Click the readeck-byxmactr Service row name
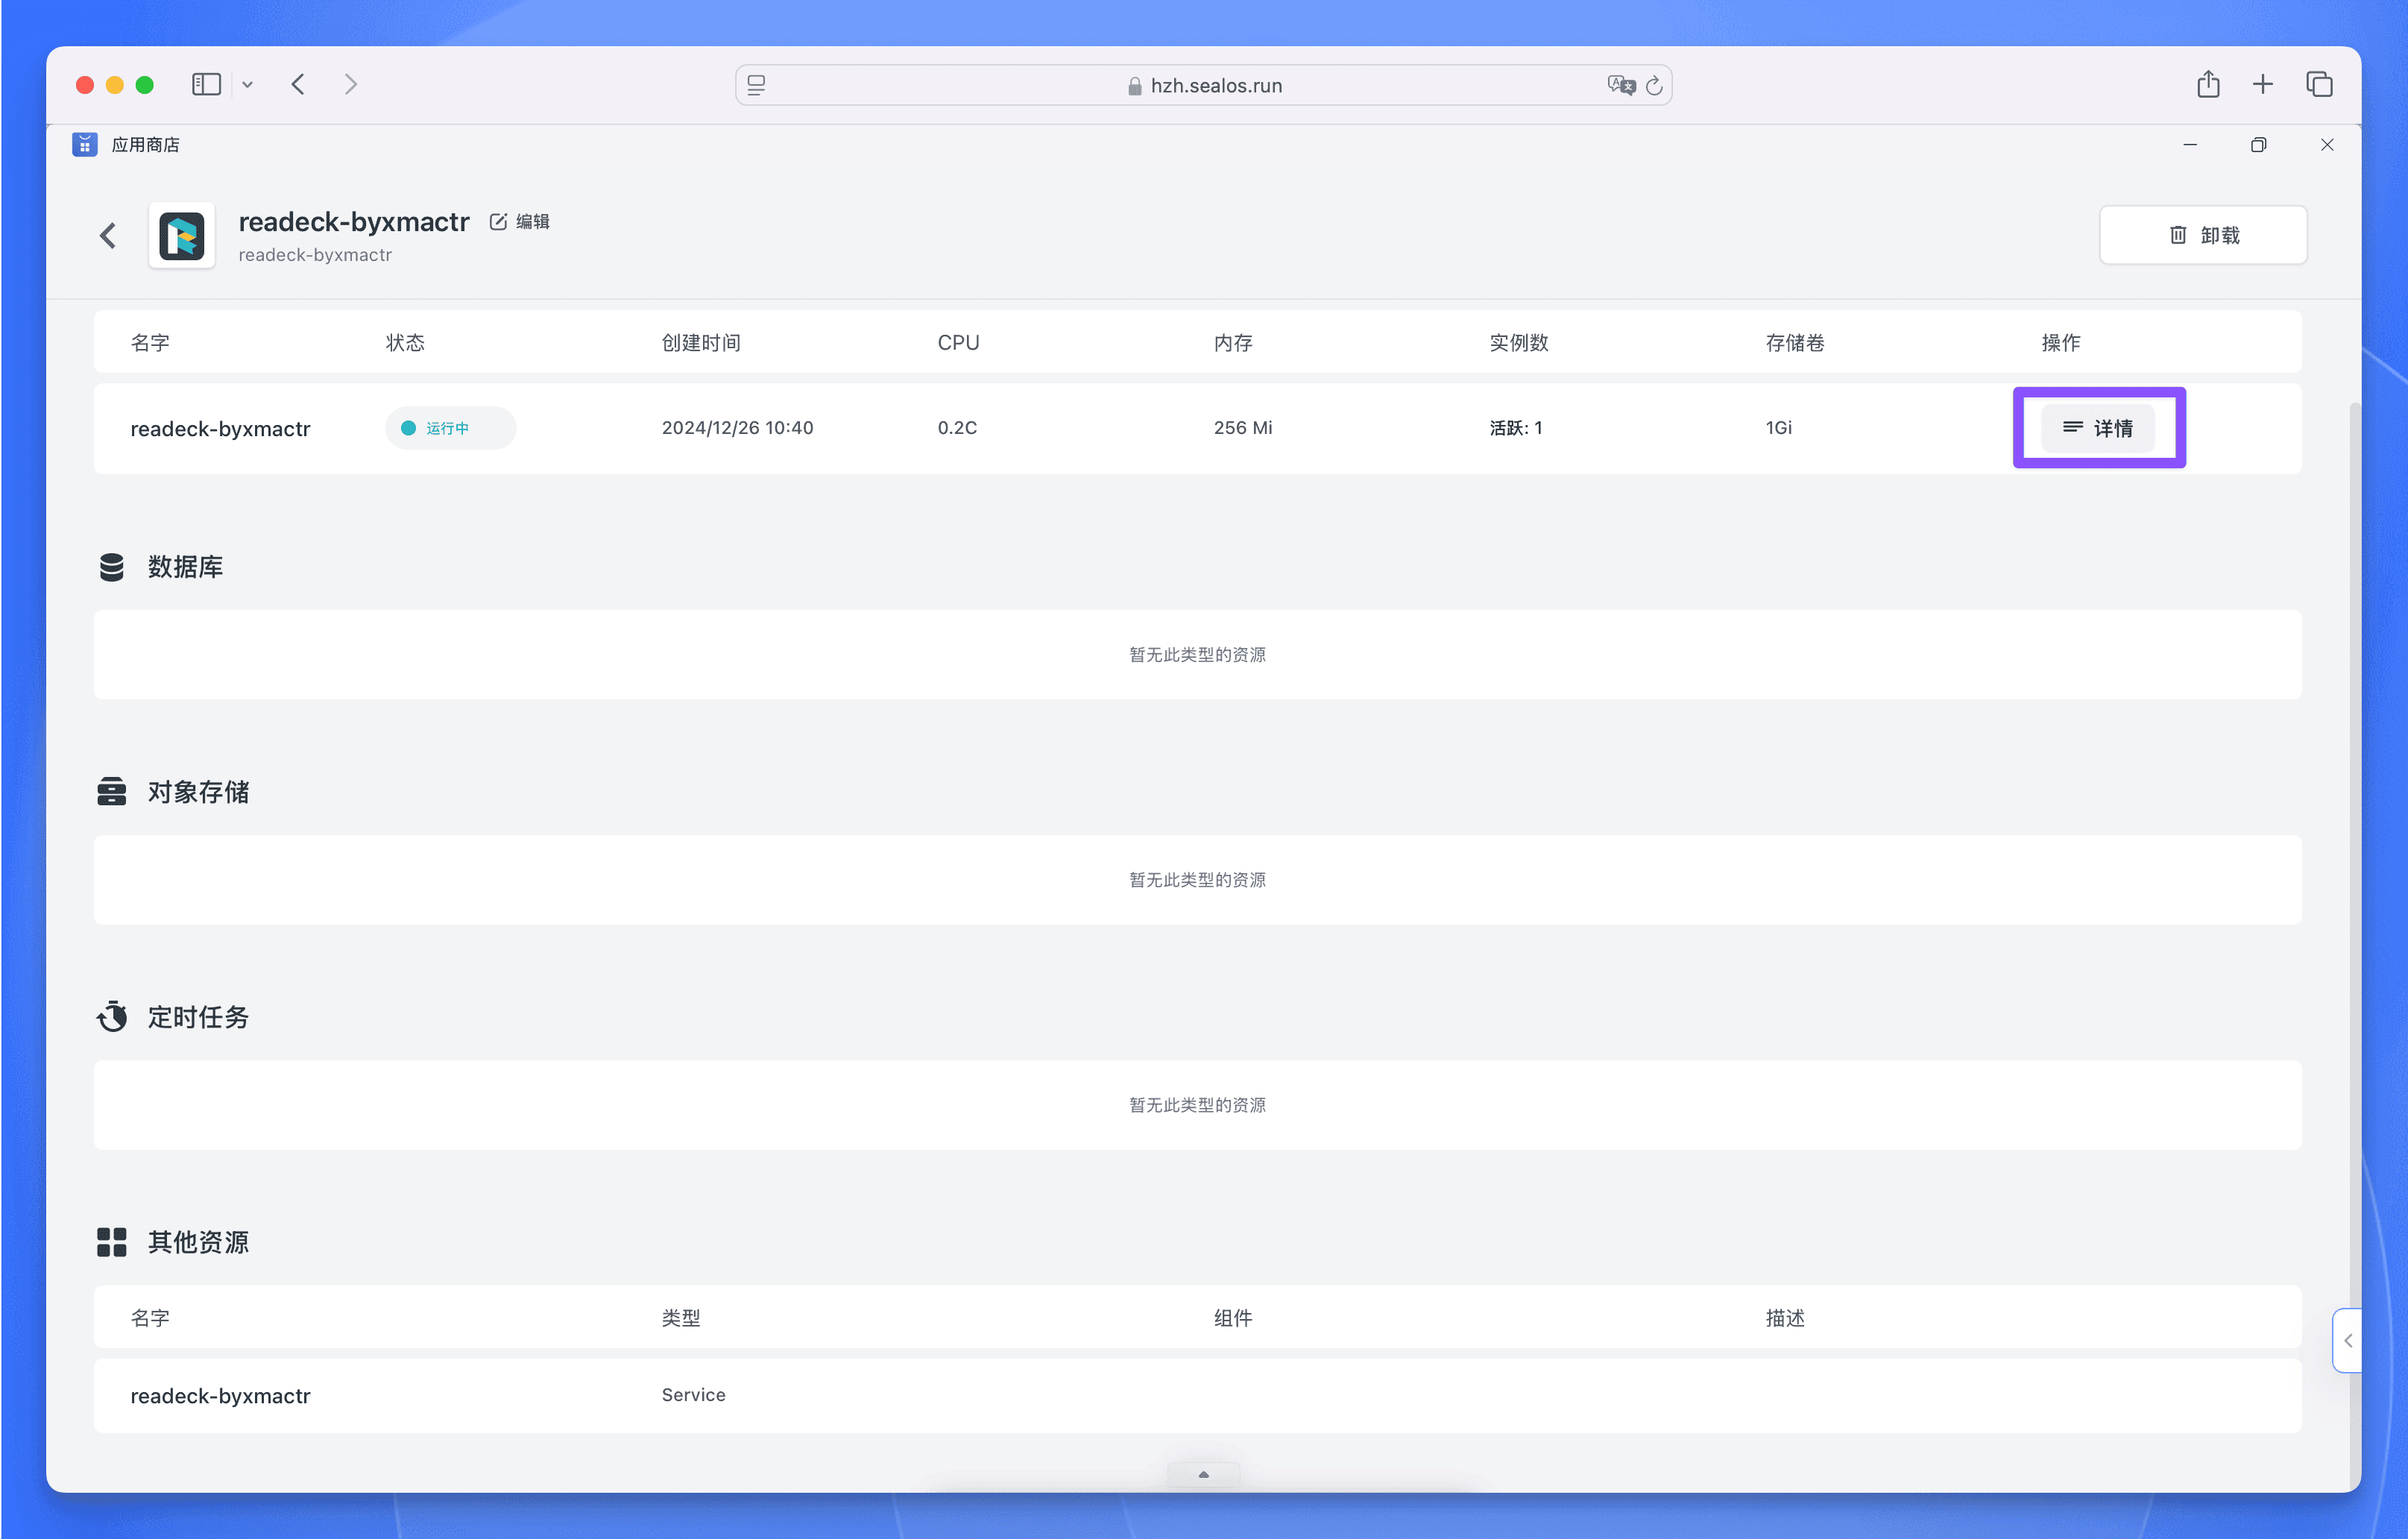 click(x=220, y=1396)
